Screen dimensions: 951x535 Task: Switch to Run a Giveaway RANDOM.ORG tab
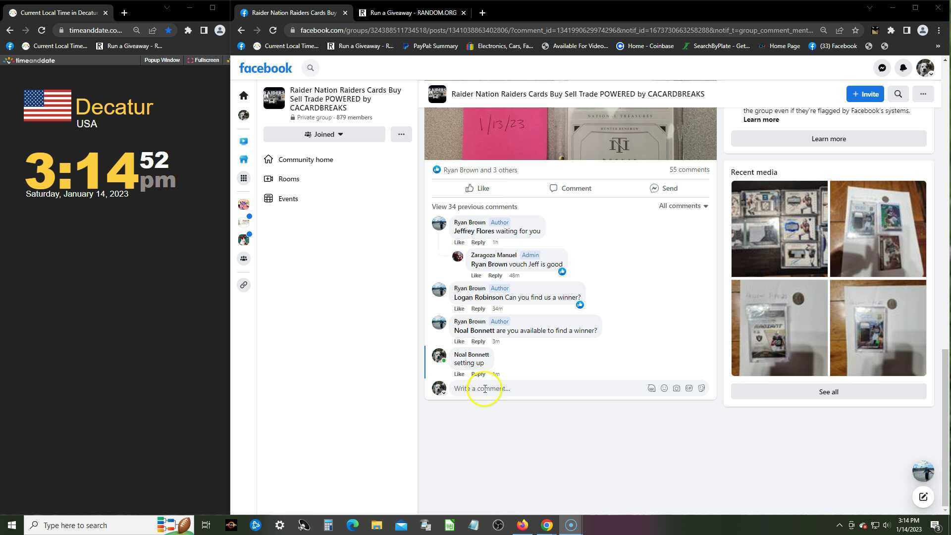pyautogui.click(x=413, y=13)
